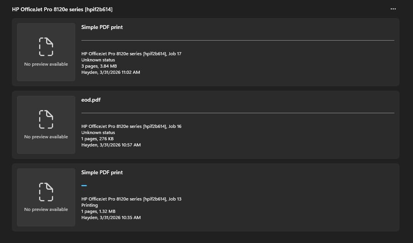Image resolution: width=413 pixels, height=243 pixels.
Task: Select the Job 13 'Simple PDF print' title
Action: coord(102,173)
